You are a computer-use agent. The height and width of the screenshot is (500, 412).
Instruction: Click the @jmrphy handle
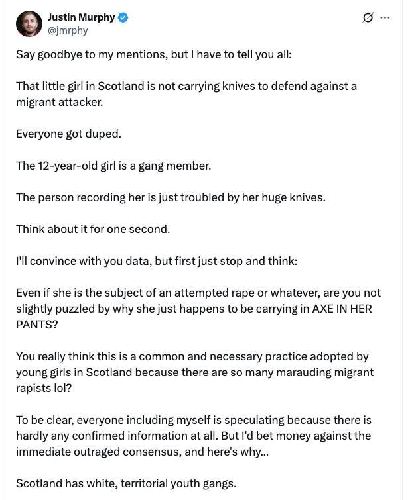click(68, 30)
